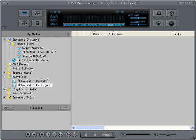This screenshot has height=140, width=196.
Task: Open the timer dropdown icon in display
Action: click(117, 12)
